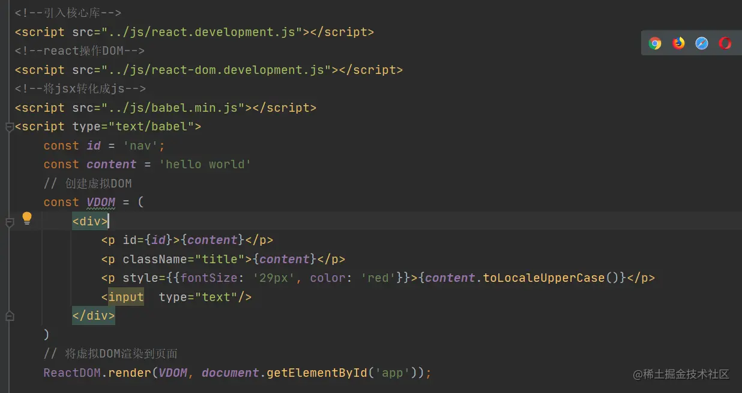
Task: Click the yellow lightbulb quick-fix icon
Action: pos(27,218)
